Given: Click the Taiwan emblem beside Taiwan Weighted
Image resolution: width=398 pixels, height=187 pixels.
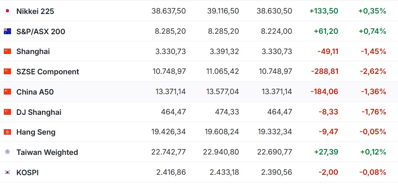Looking at the screenshot, I should click(7, 152).
